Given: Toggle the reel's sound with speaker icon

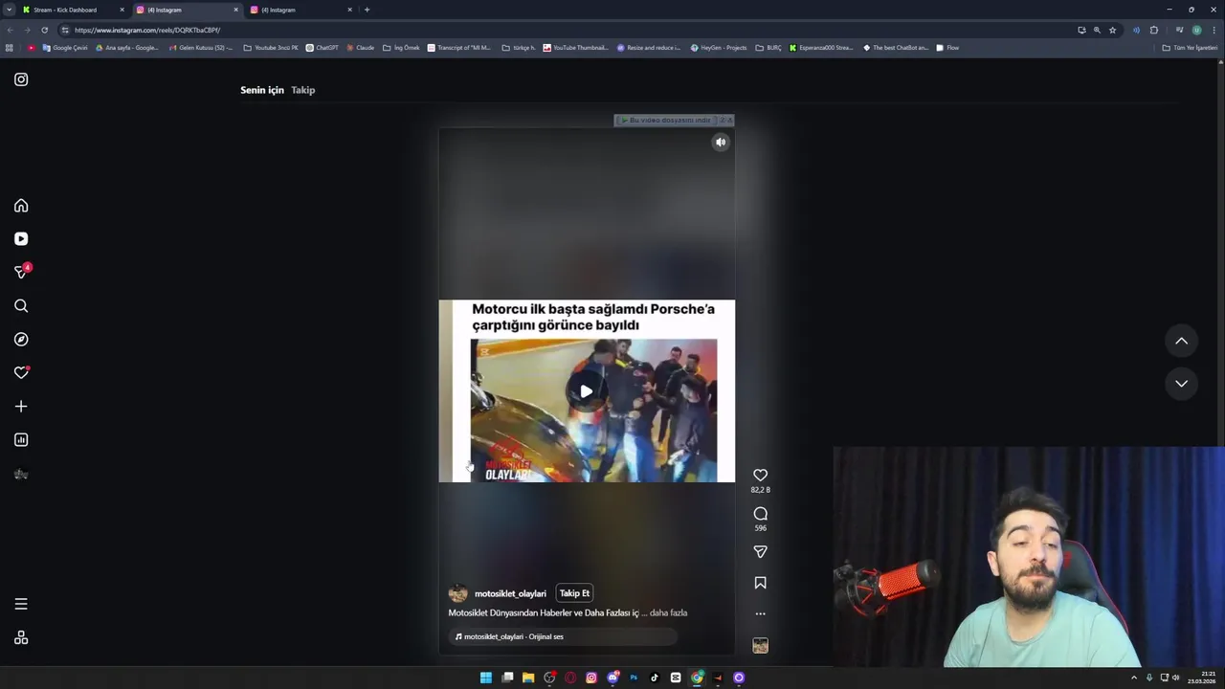Looking at the screenshot, I should (721, 143).
